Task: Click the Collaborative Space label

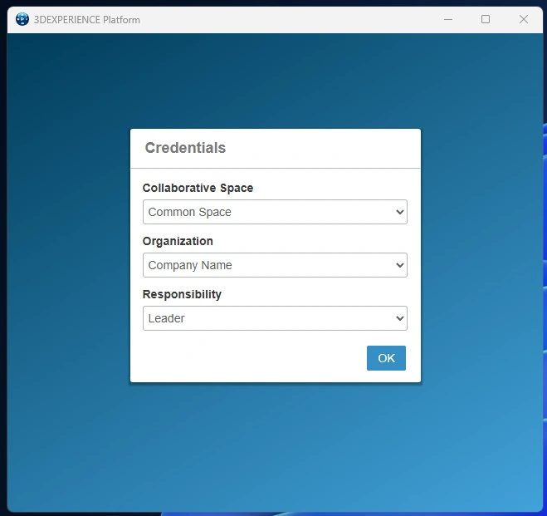Action: coord(198,188)
